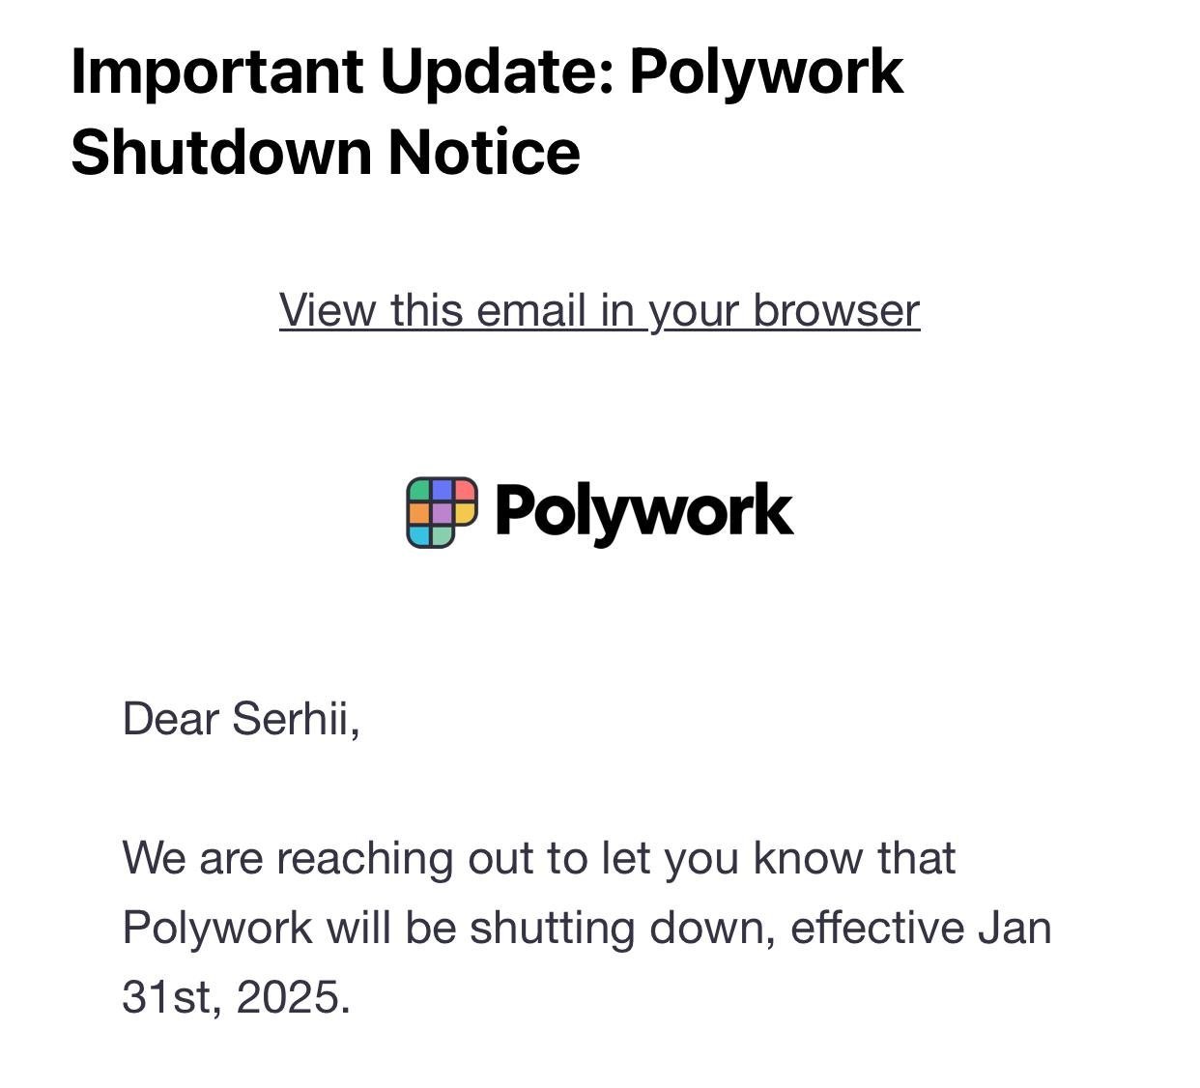The height and width of the screenshot is (1088, 1200).
Task: Click the 'Shutdown Notice' heading text
Action: tap(326, 153)
